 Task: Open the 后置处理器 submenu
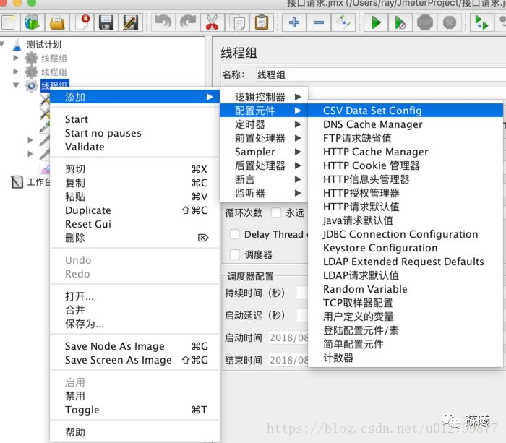[264, 165]
